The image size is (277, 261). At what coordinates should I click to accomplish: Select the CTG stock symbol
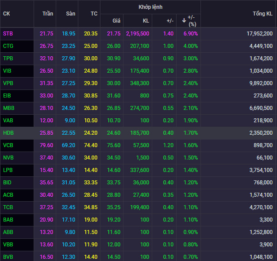coord(8,46)
